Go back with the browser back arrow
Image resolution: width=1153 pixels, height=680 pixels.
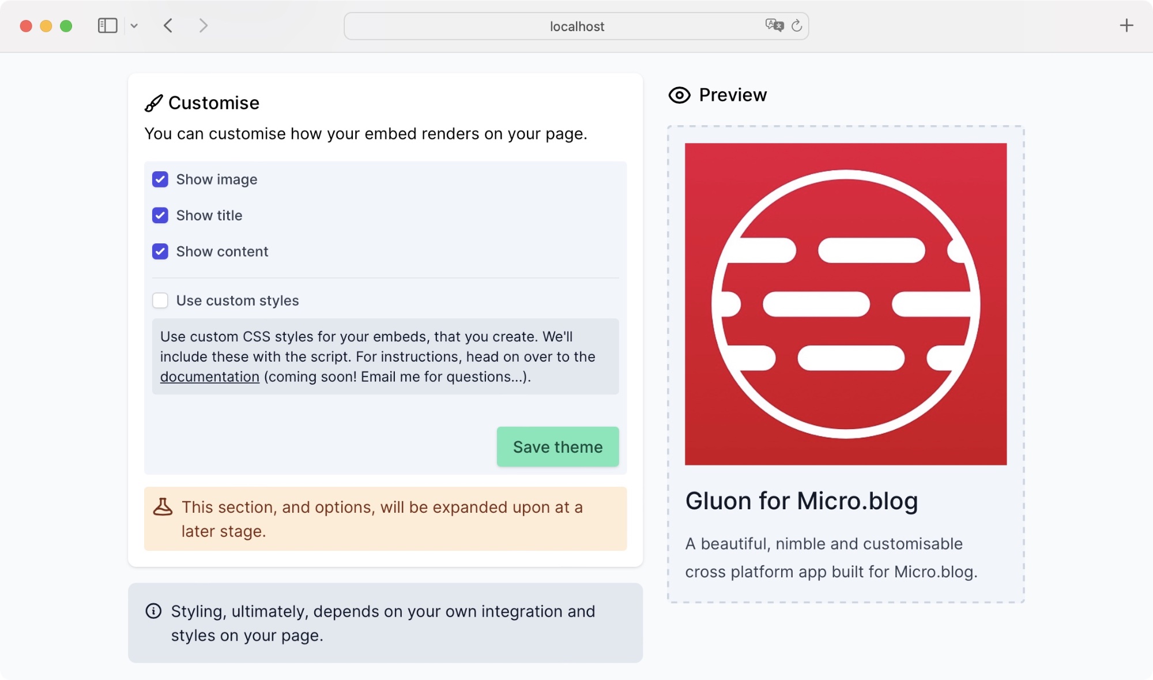point(168,26)
